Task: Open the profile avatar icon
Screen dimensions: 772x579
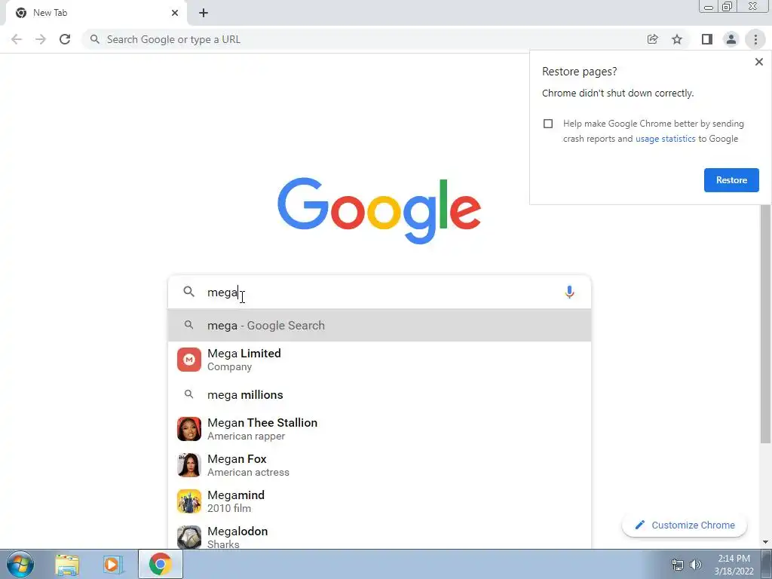Action: (731, 39)
